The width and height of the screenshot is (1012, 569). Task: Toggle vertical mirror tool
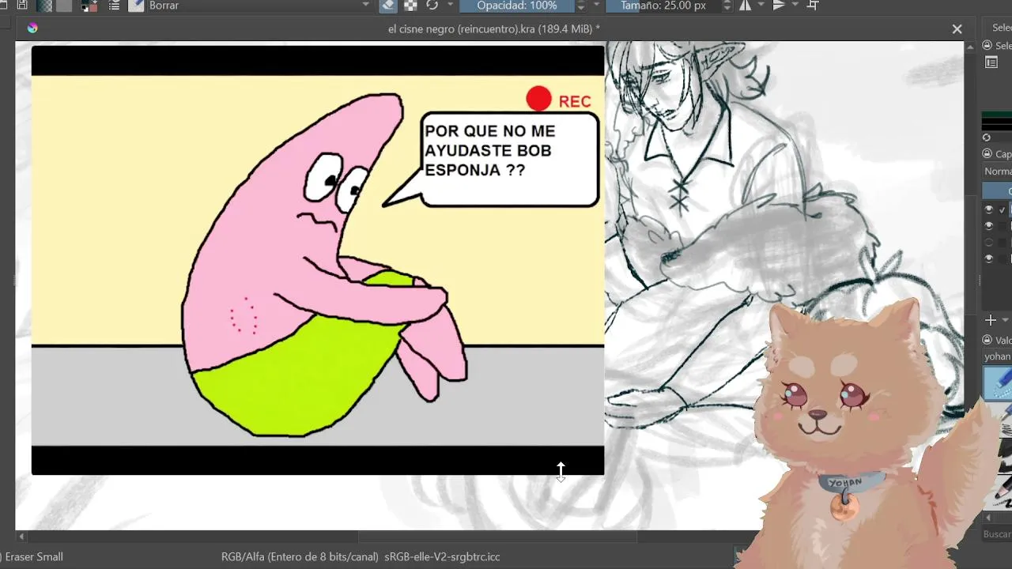[x=779, y=5]
